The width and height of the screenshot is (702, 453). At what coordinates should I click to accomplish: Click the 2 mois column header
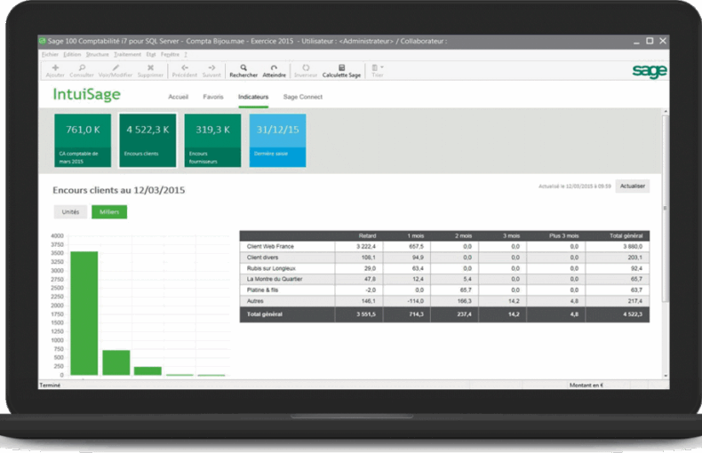coord(463,236)
